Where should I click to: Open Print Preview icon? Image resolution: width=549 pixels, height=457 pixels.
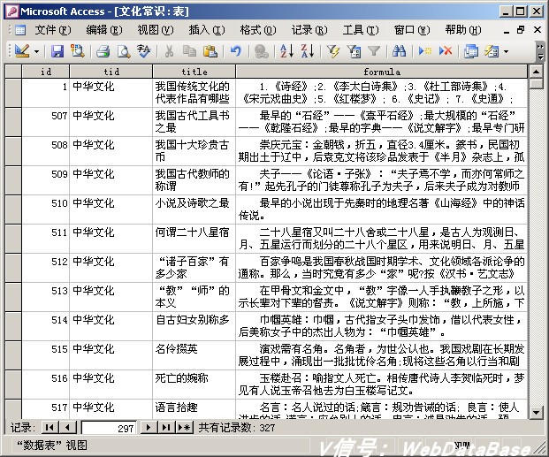click(x=123, y=51)
